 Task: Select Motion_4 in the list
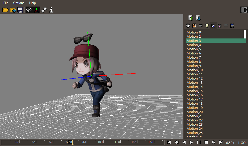click(x=216, y=45)
